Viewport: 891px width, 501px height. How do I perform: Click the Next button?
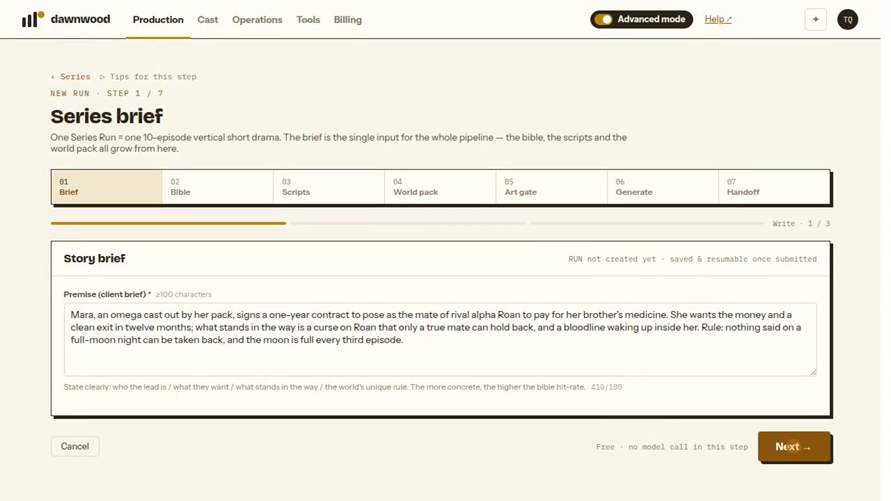click(x=794, y=447)
